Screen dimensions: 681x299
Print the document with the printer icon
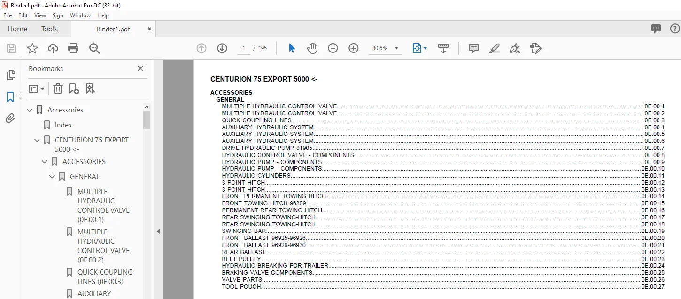(73, 48)
